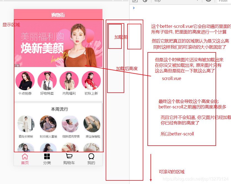The width and height of the screenshot is (231, 184).
Task: Toggle the console sidebar icon
Action: point(135,1)
